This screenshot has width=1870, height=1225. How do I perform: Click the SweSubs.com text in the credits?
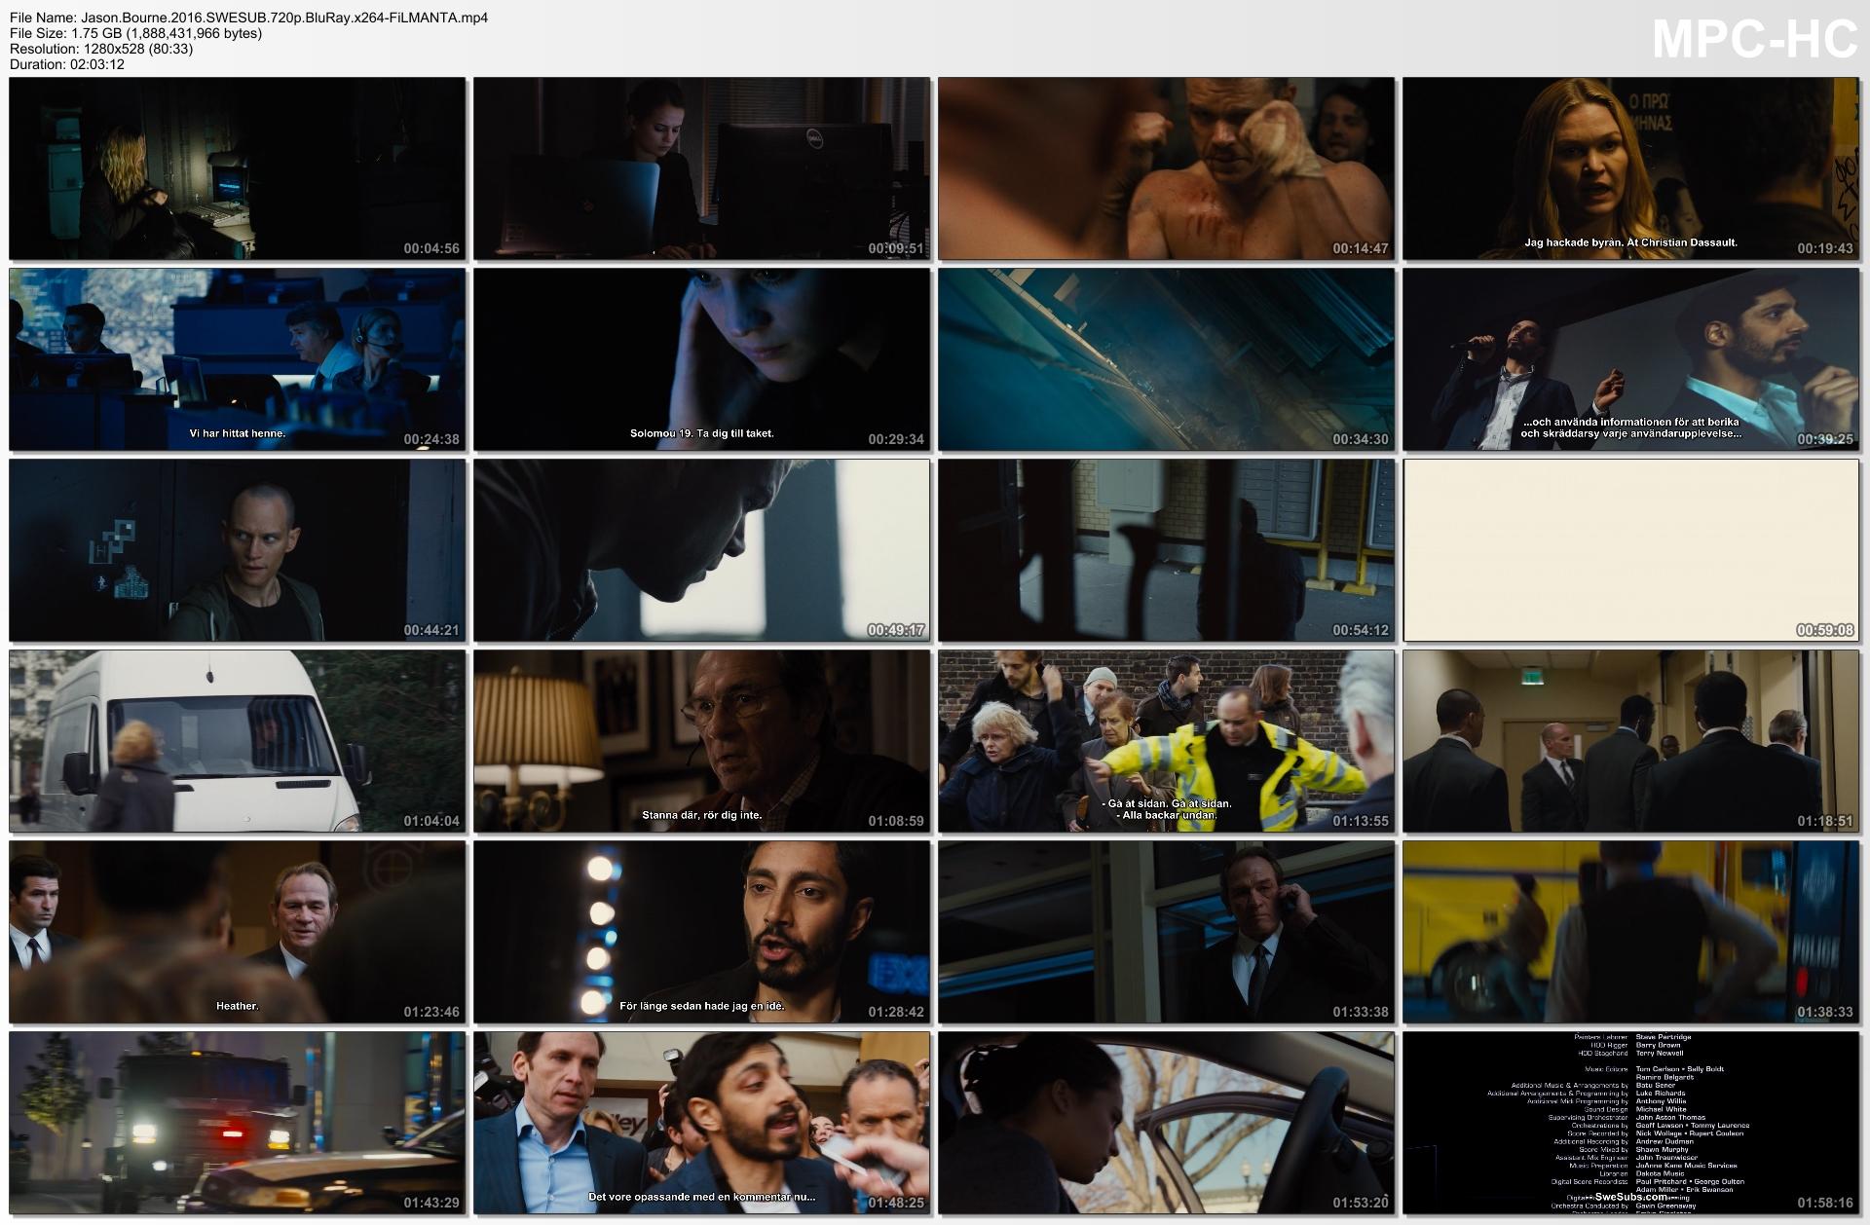[x=1631, y=1197]
